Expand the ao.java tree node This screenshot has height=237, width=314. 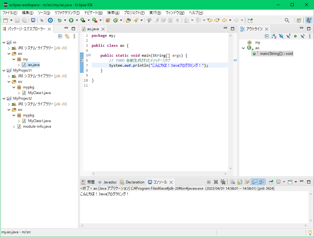click(19, 65)
